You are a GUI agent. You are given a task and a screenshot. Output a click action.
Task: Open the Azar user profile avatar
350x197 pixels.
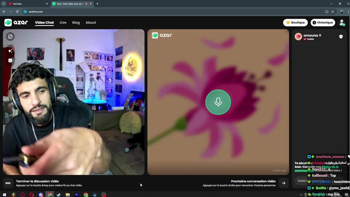(x=342, y=23)
